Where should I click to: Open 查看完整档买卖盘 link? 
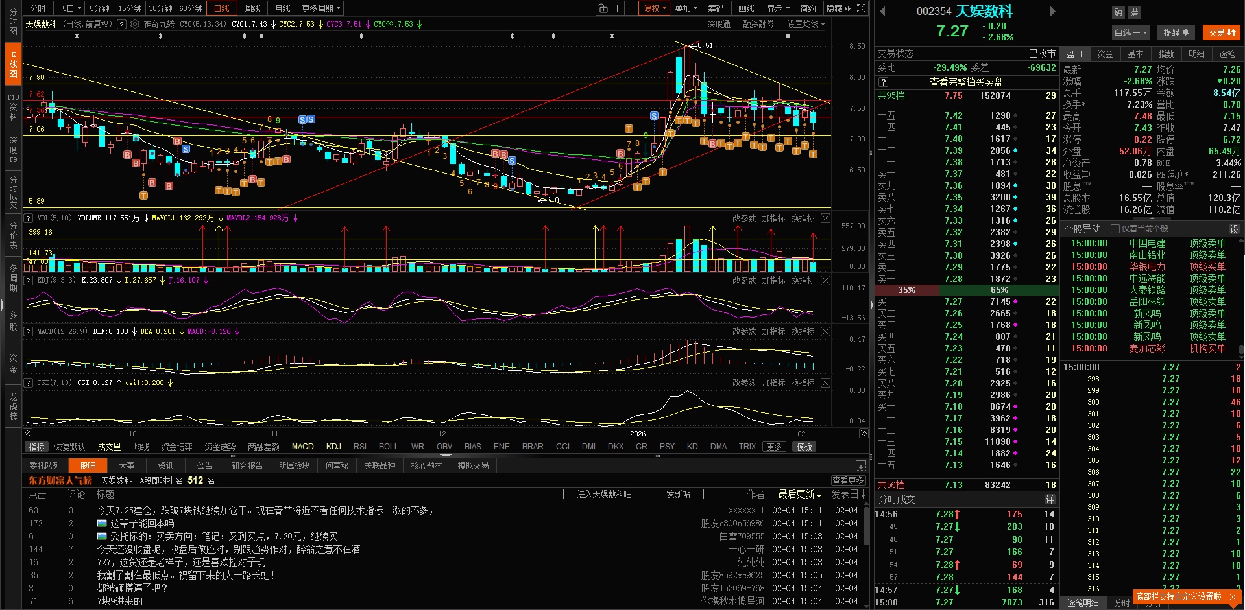[x=966, y=82]
